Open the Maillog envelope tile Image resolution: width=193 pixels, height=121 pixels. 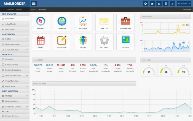(104, 23)
